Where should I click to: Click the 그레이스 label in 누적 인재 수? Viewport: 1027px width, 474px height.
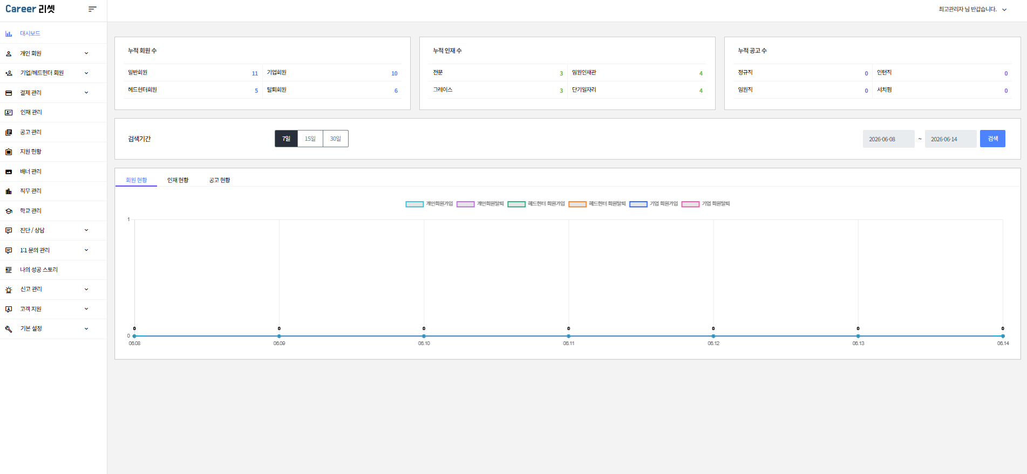pos(443,90)
